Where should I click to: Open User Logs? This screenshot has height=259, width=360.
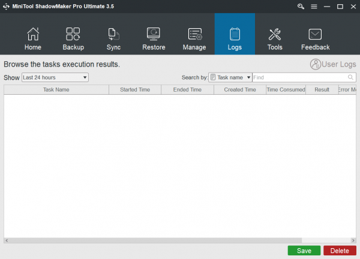(333, 64)
